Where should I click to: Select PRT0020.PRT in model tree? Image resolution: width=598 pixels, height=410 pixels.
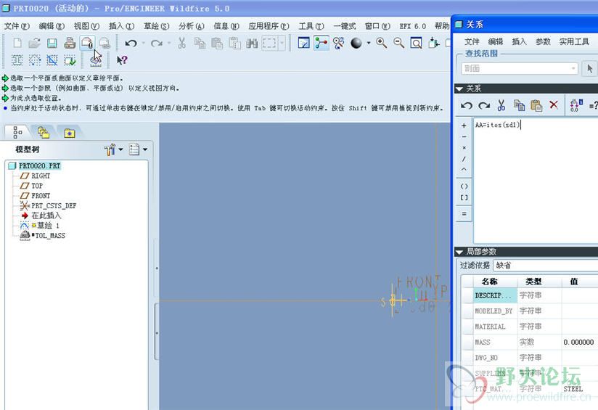[40, 166]
